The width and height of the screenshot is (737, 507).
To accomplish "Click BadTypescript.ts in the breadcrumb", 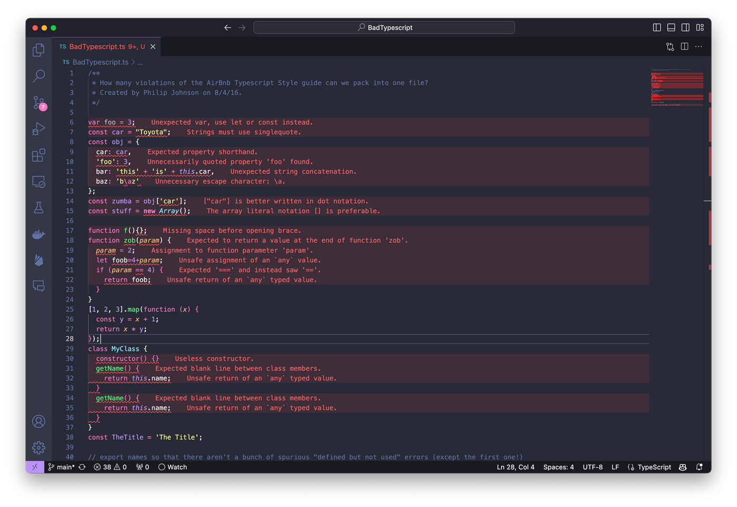I will pos(100,62).
